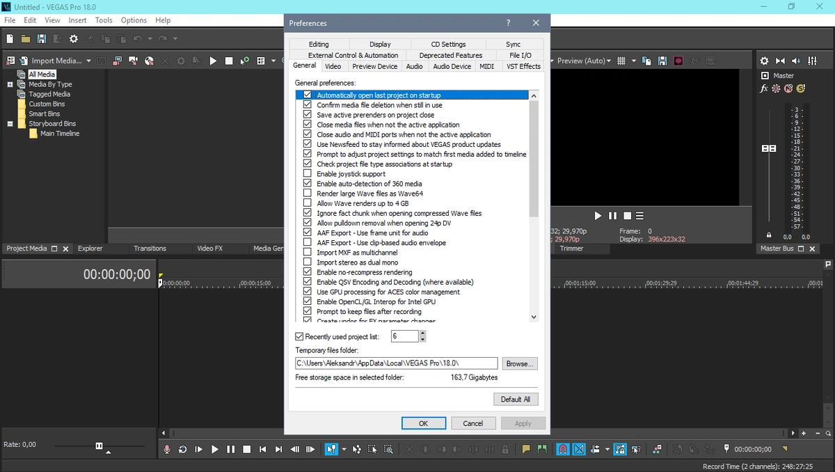This screenshot has width=835, height=472.
Task: Open the VST Effects preferences tab
Action: pyautogui.click(x=523, y=66)
